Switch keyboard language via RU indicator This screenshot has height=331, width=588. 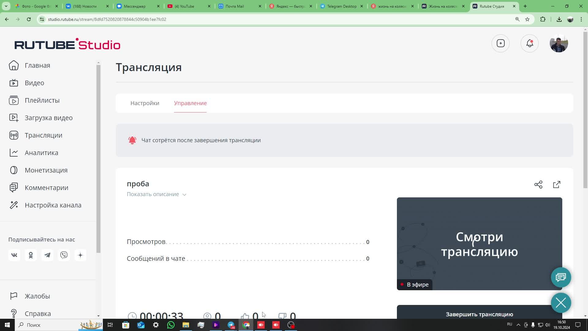pos(510,325)
